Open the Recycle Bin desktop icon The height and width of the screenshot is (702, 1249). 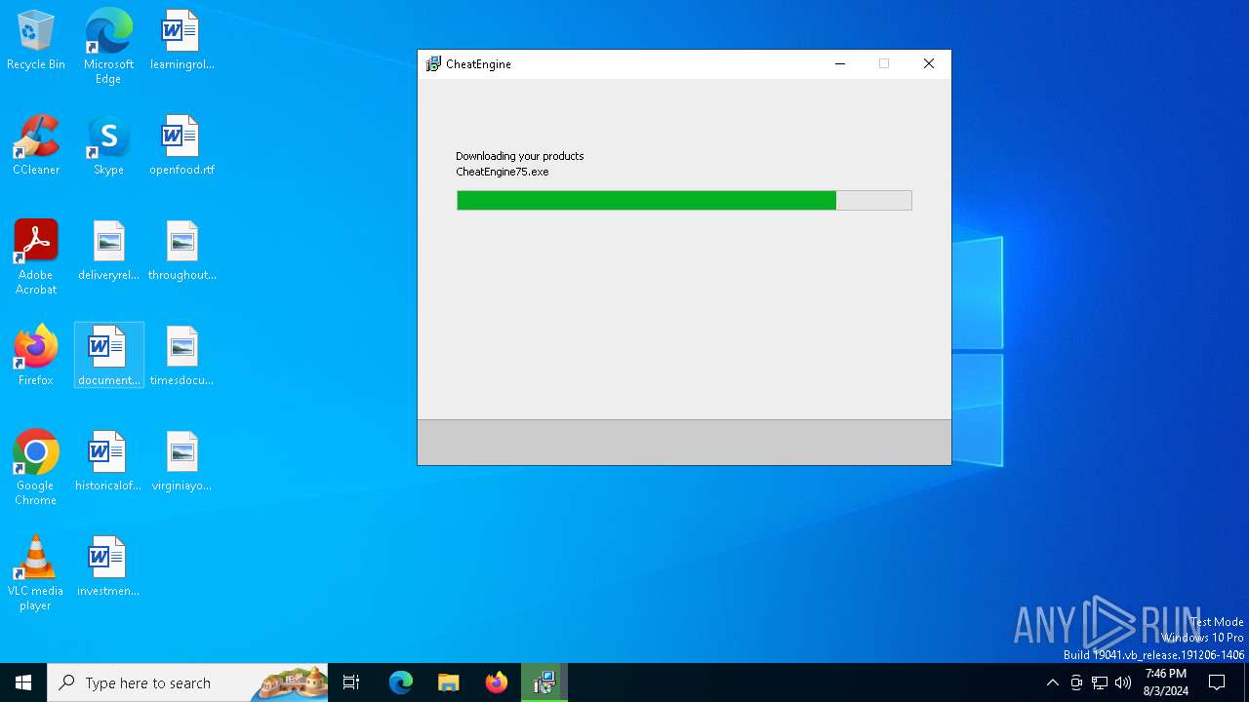pyautogui.click(x=36, y=40)
